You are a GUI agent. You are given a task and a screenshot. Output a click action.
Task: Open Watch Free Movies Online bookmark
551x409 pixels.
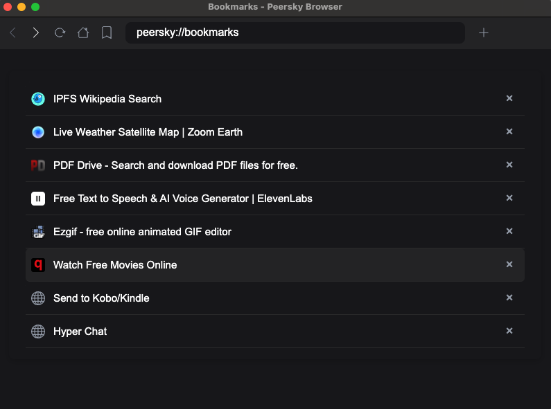coord(115,265)
